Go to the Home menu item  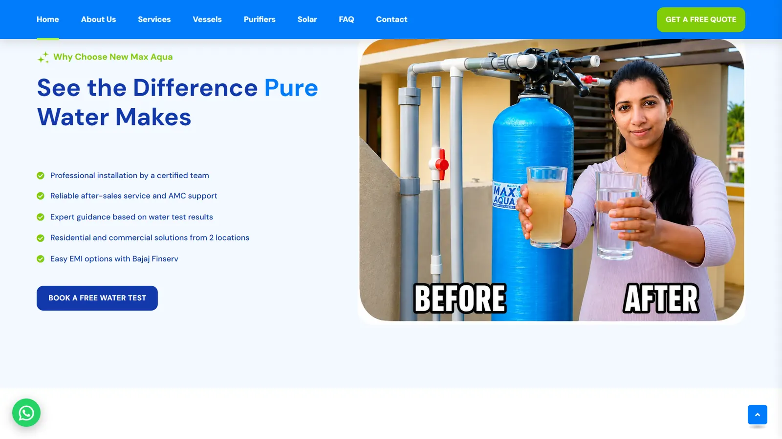click(48, 20)
